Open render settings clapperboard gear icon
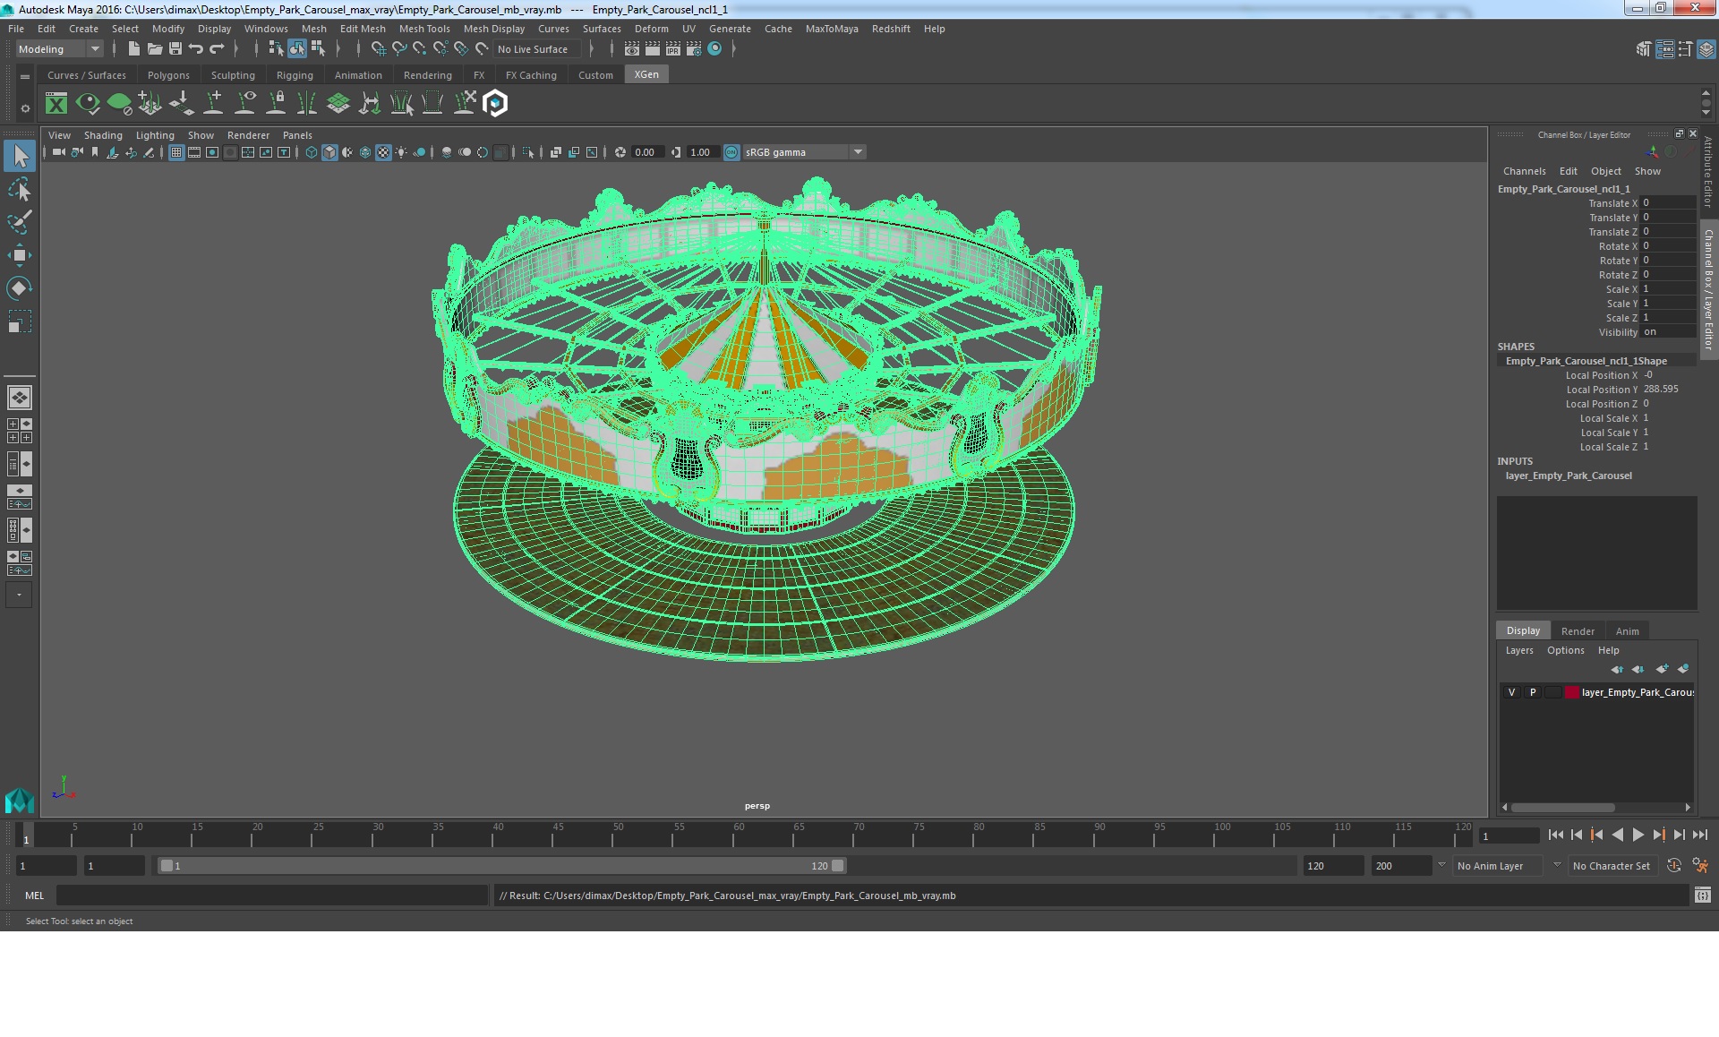 tap(694, 49)
